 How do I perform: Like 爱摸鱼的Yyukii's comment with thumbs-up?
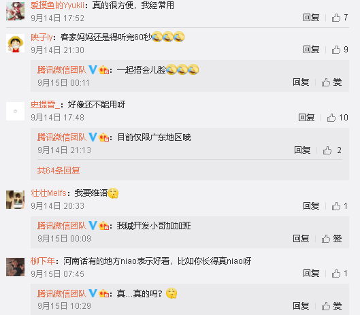(x=336, y=18)
